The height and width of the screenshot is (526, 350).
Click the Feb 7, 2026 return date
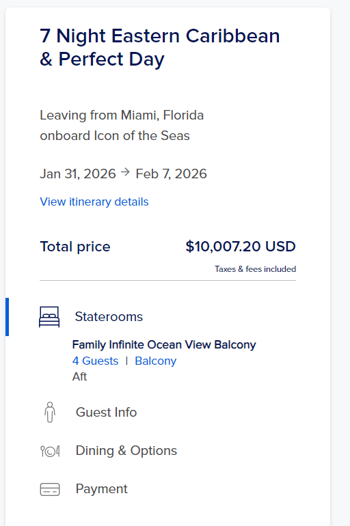(x=171, y=174)
